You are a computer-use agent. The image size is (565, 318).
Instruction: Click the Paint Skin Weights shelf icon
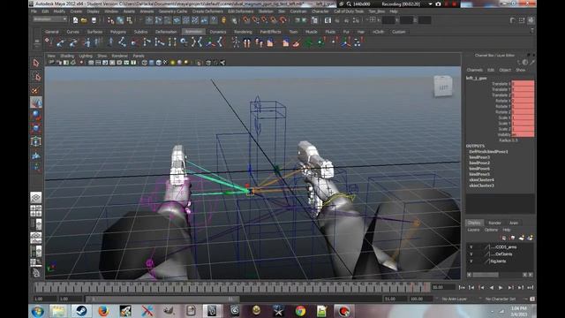pos(297,43)
